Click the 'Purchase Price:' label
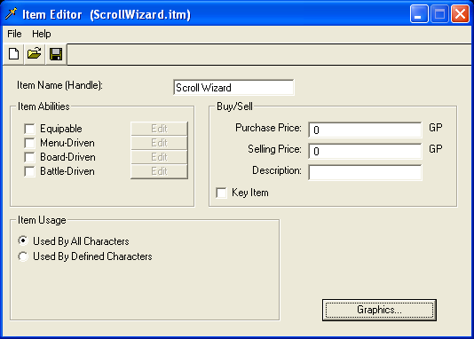The image size is (474, 339). (x=268, y=128)
